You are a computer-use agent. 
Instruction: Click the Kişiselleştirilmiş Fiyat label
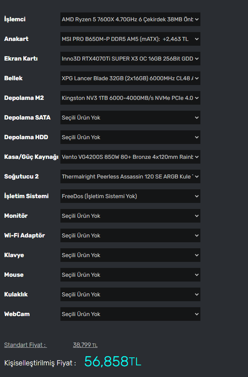40,363
